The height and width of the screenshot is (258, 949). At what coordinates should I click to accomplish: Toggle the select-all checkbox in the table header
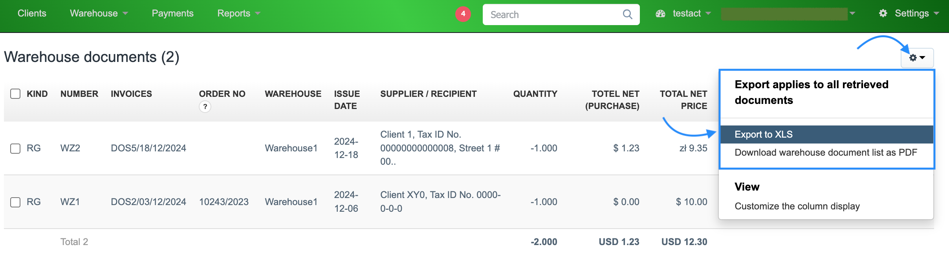pos(15,94)
